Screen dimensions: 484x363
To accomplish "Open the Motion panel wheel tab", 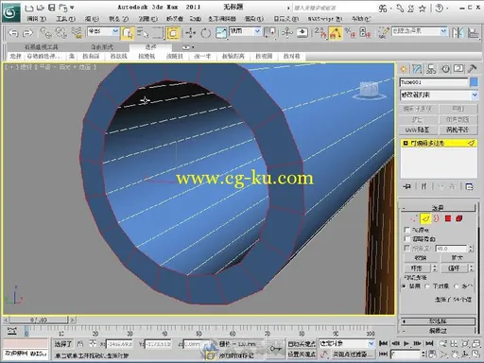I will [445, 69].
